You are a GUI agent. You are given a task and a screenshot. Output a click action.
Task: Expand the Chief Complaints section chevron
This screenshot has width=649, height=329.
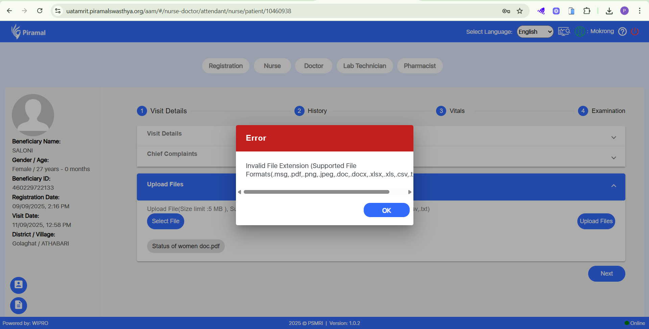click(x=614, y=158)
